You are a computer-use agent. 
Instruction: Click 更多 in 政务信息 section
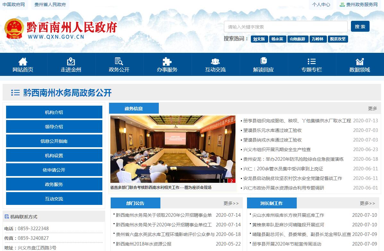372,109
